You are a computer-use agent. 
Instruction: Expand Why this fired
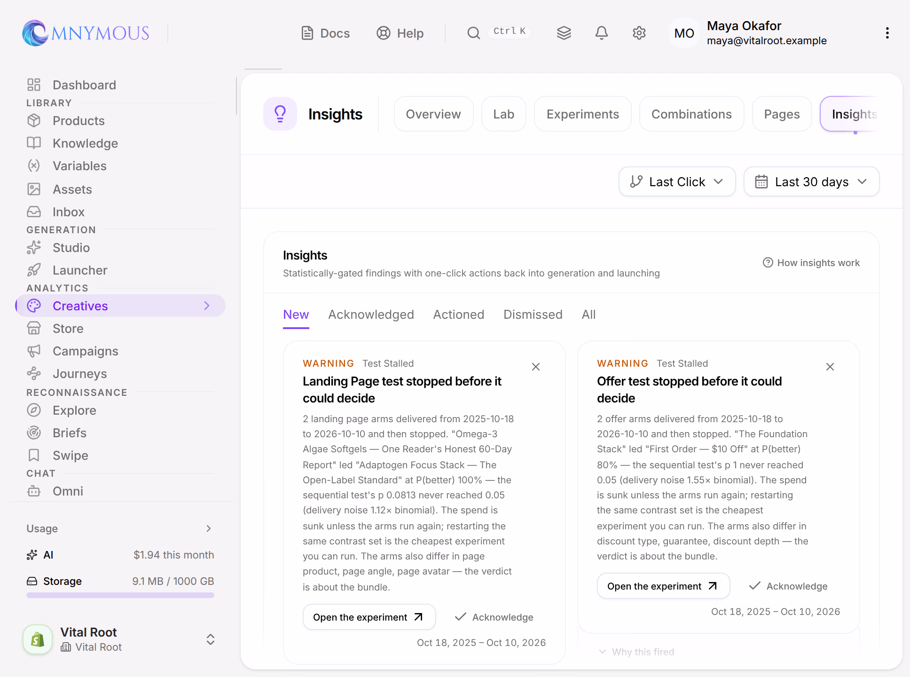point(637,652)
